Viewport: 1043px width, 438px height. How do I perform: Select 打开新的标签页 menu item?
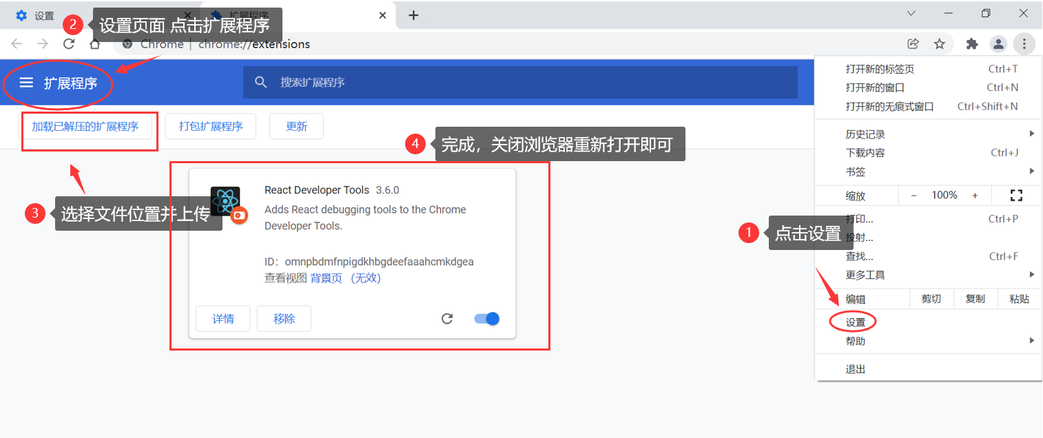928,69
